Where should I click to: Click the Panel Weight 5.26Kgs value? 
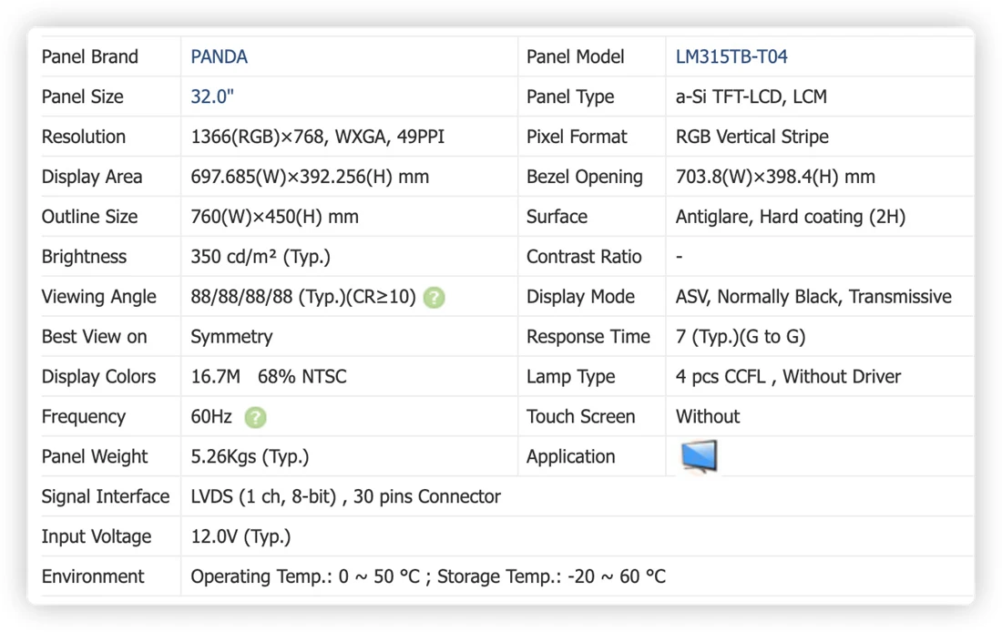tap(250, 457)
